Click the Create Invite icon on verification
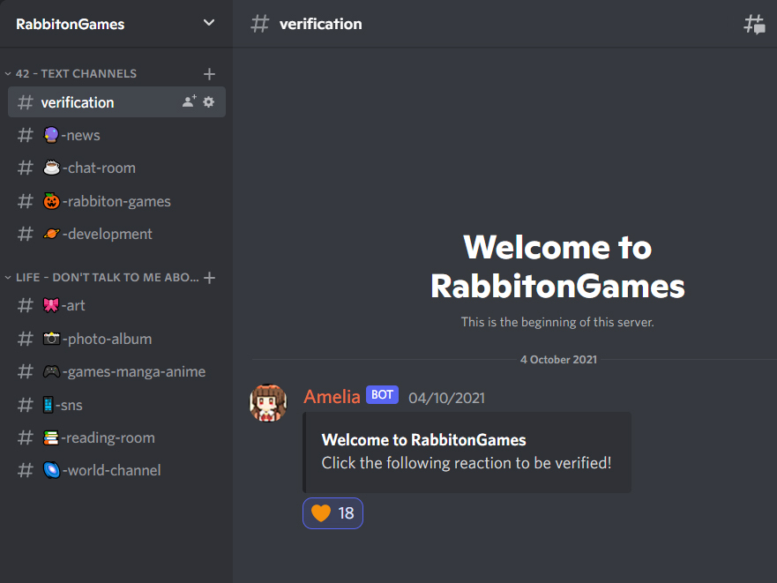 pyautogui.click(x=189, y=101)
